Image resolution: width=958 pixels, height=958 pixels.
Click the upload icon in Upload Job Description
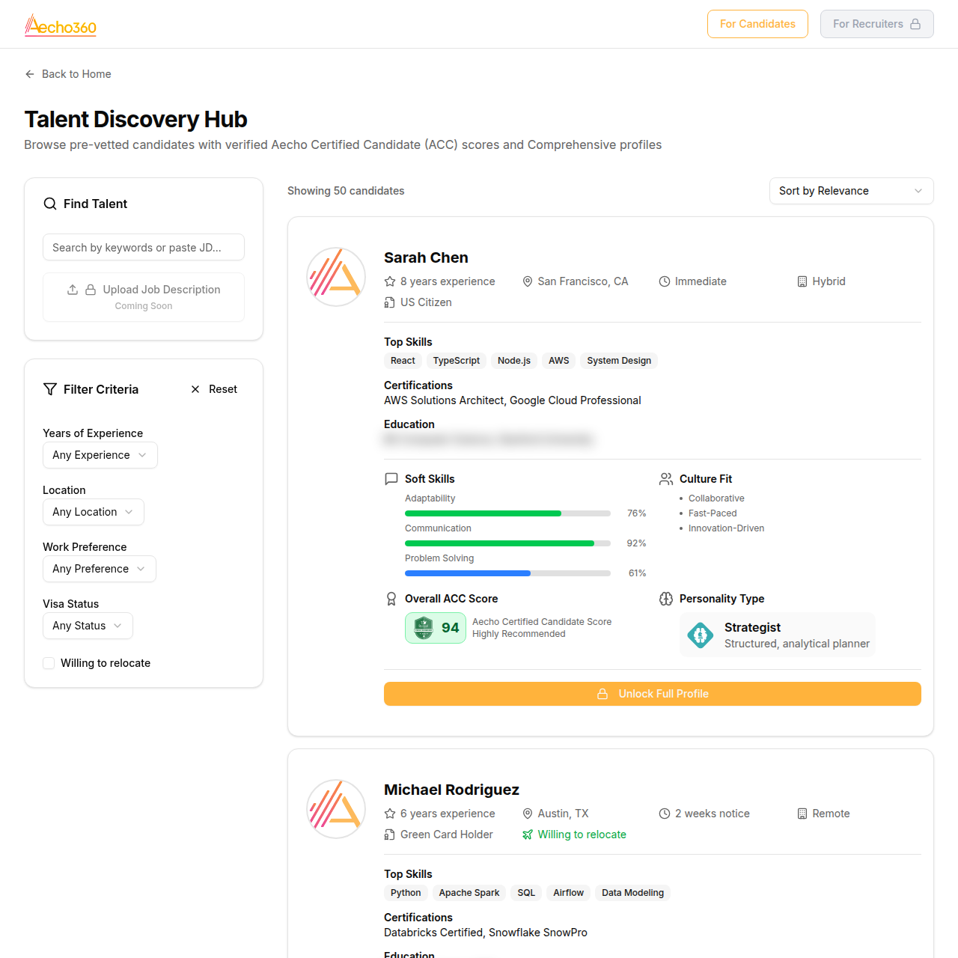click(73, 289)
